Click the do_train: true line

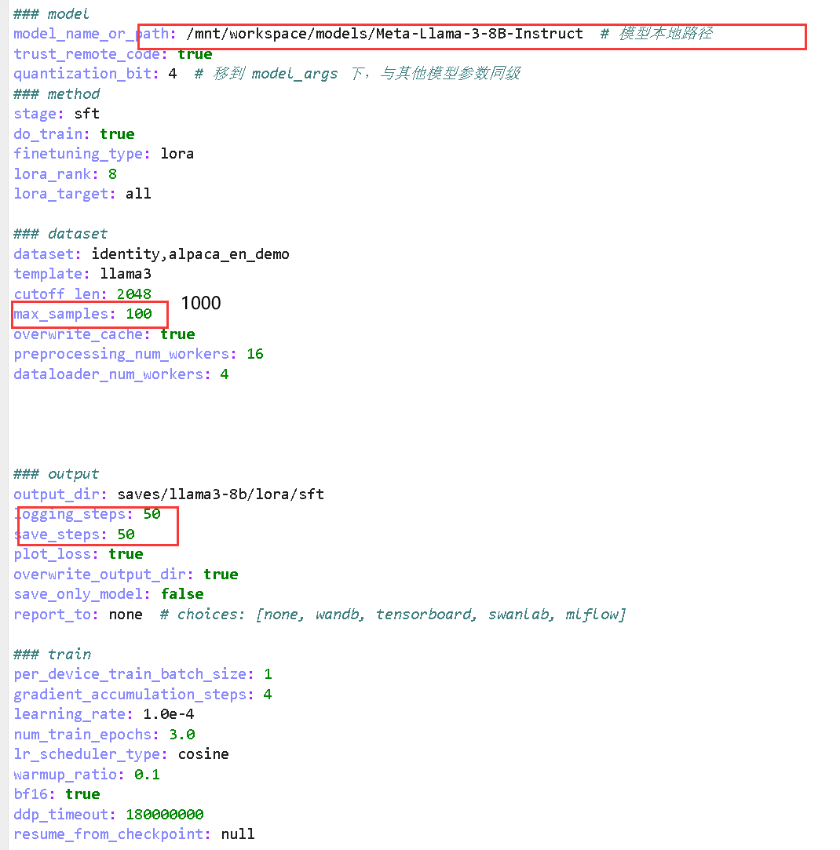[74, 134]
